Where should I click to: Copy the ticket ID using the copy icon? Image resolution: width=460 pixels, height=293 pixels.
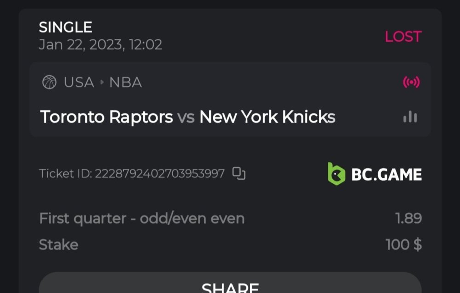239,173
